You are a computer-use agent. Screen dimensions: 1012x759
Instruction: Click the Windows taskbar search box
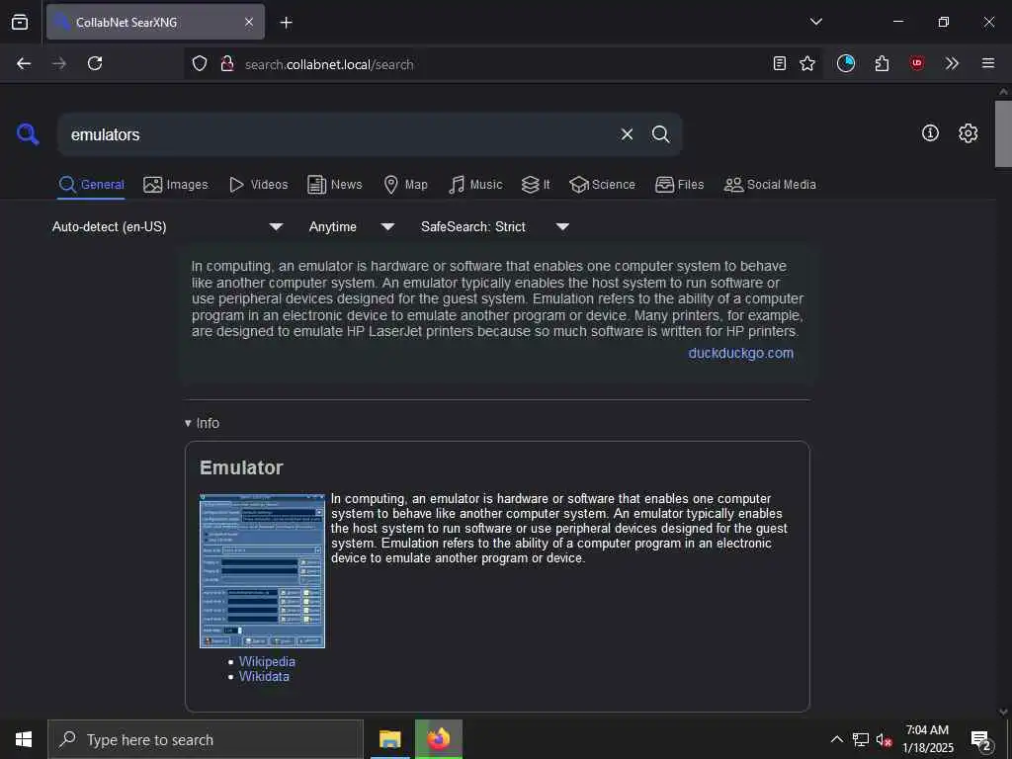206,739
